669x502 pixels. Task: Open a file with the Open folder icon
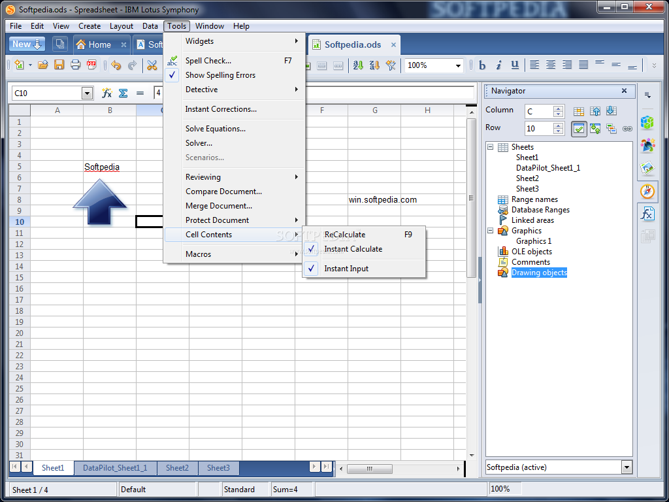(x=42, y=65)
